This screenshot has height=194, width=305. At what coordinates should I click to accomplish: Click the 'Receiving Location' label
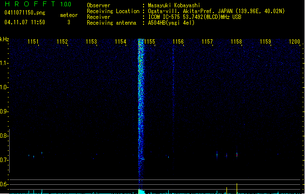point(113,11)
